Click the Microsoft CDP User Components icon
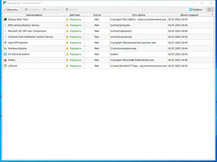 (x=5, y=31)
